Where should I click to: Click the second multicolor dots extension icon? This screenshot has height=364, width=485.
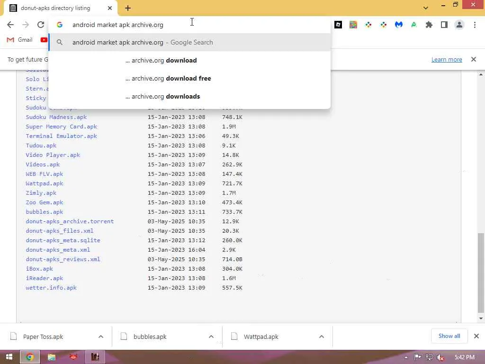[384, 25]
